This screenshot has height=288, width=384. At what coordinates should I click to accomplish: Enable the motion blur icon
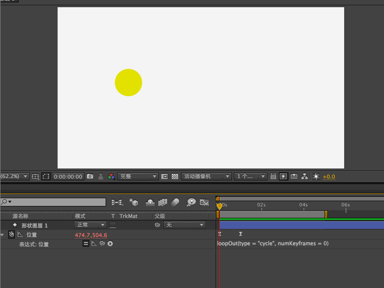(175, 202)
